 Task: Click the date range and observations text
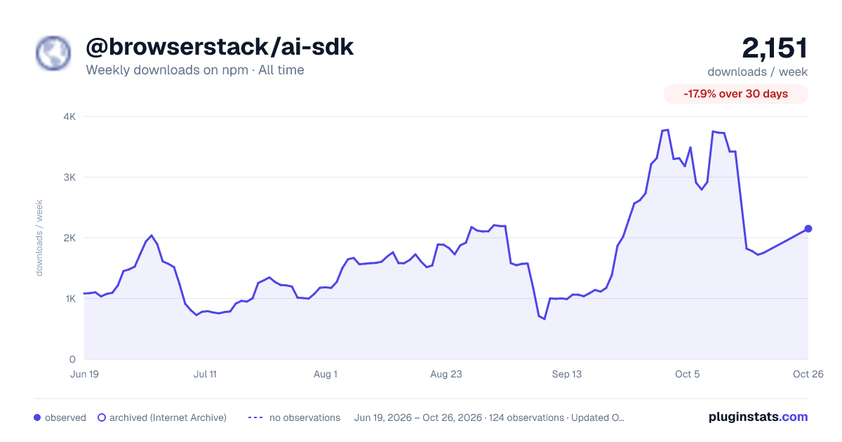490,417
